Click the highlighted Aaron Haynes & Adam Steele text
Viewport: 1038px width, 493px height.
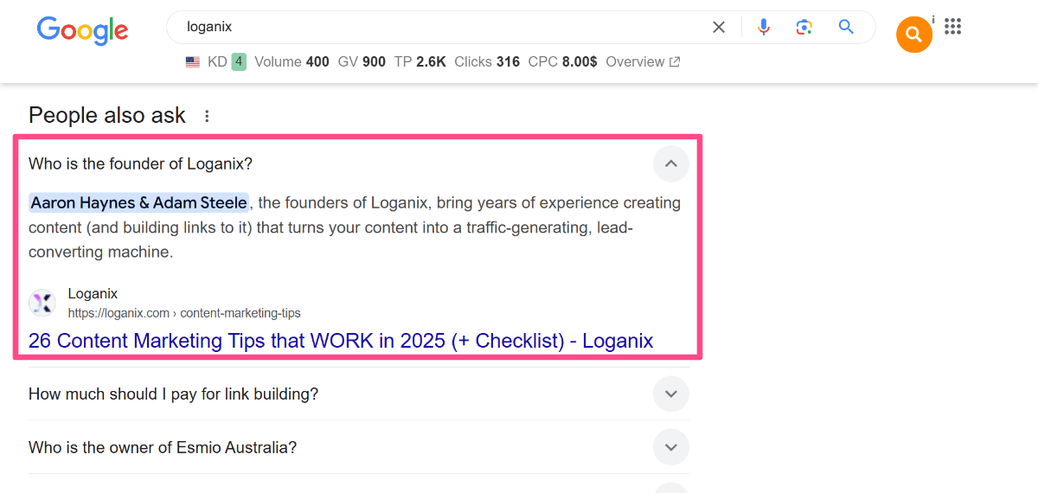[139, 203]
